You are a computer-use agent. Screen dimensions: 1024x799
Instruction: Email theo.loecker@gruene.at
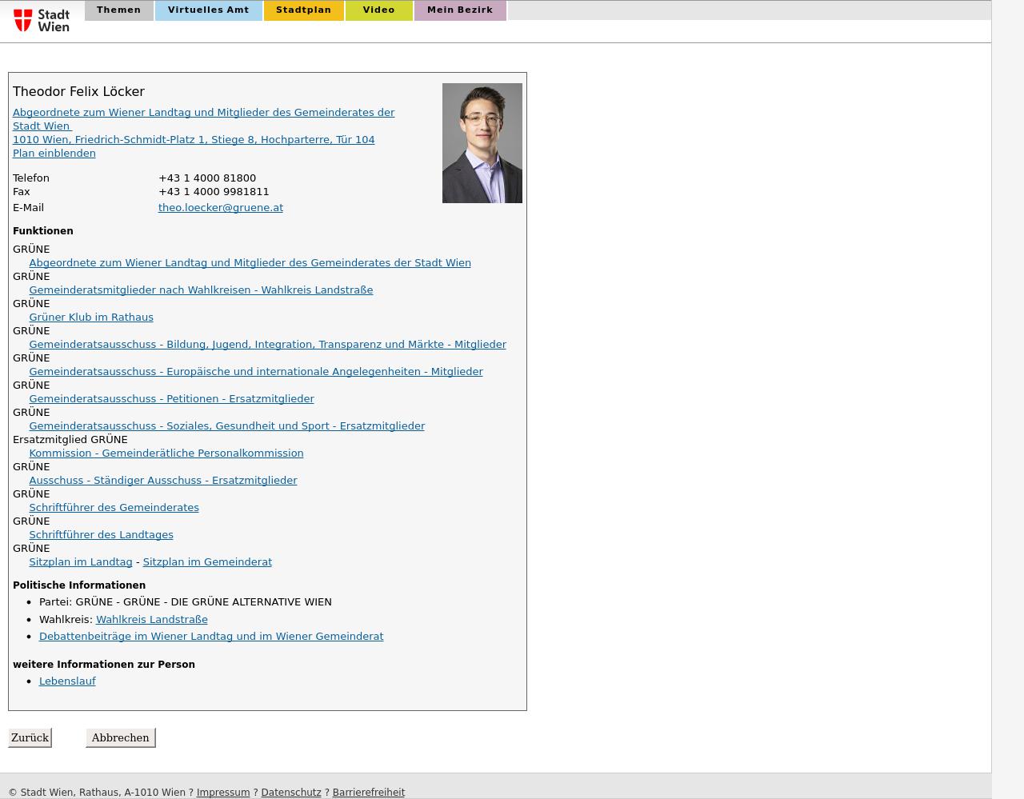click(x=220, y=208)
